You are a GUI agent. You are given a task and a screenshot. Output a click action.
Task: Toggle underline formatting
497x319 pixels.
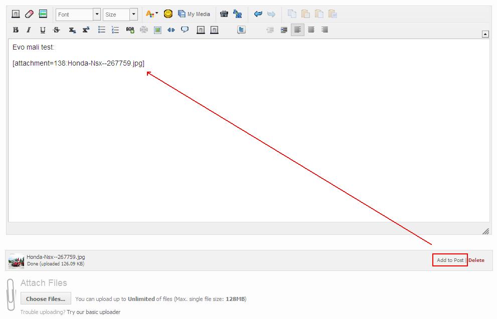[43, 30]
